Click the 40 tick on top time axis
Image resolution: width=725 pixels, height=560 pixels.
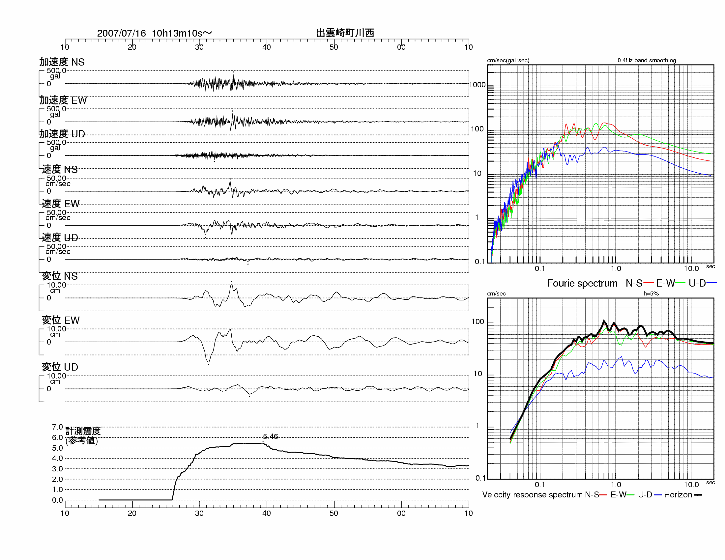pyautogui.click(x=267, y=47)
